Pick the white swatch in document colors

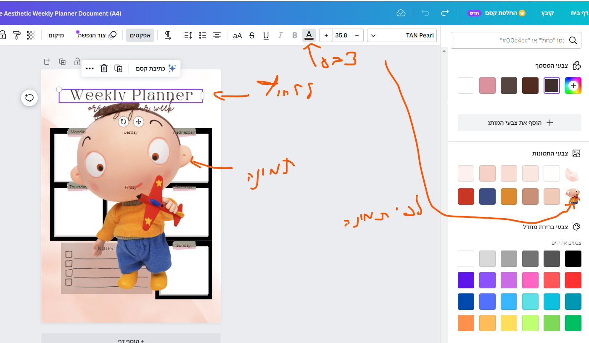coord(466,86)
